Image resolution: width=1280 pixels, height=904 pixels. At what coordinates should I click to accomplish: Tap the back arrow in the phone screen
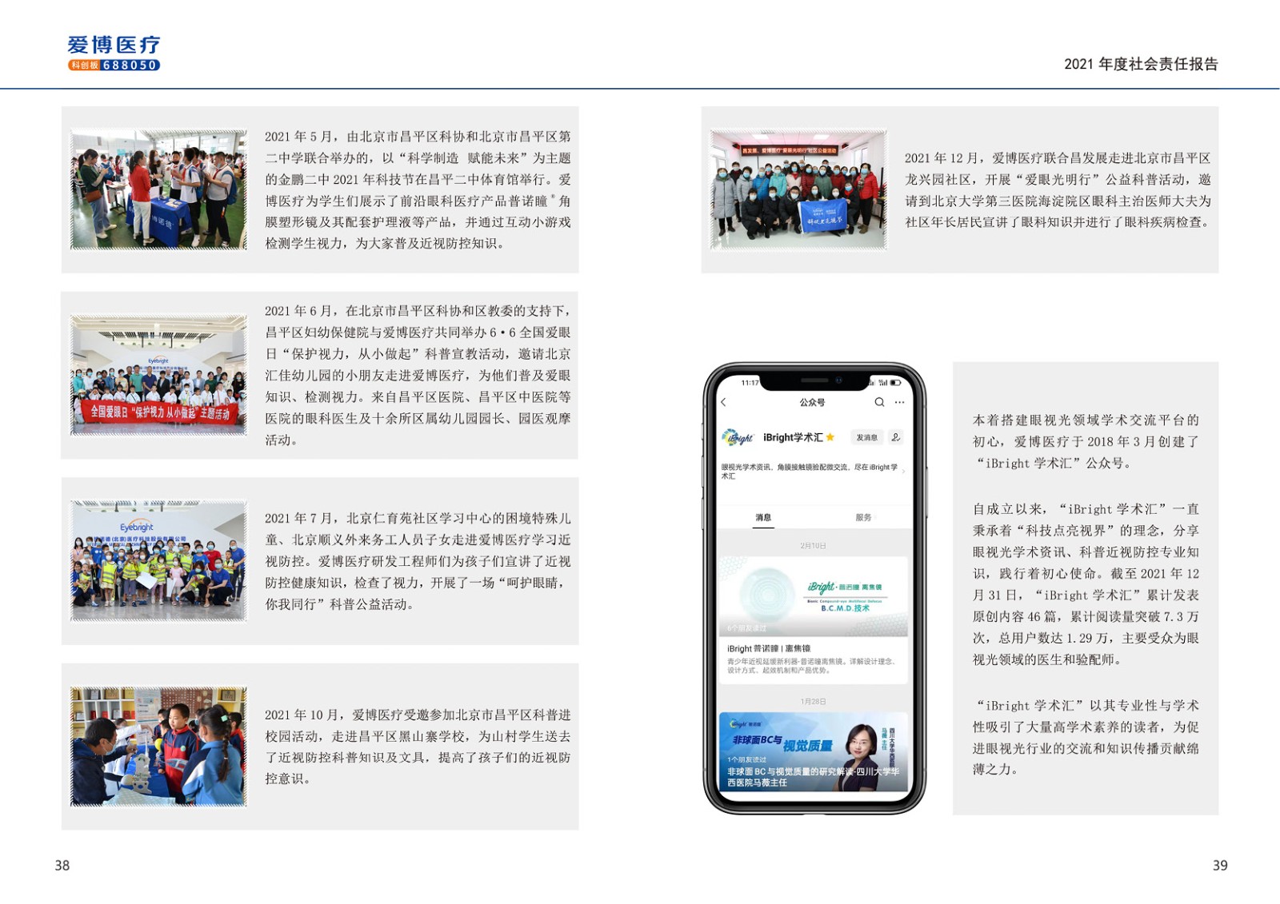tap(724, 402)
